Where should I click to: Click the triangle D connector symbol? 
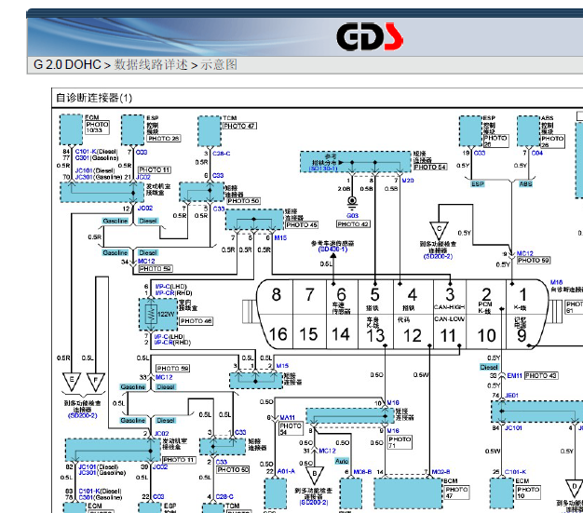coord(575,488)
